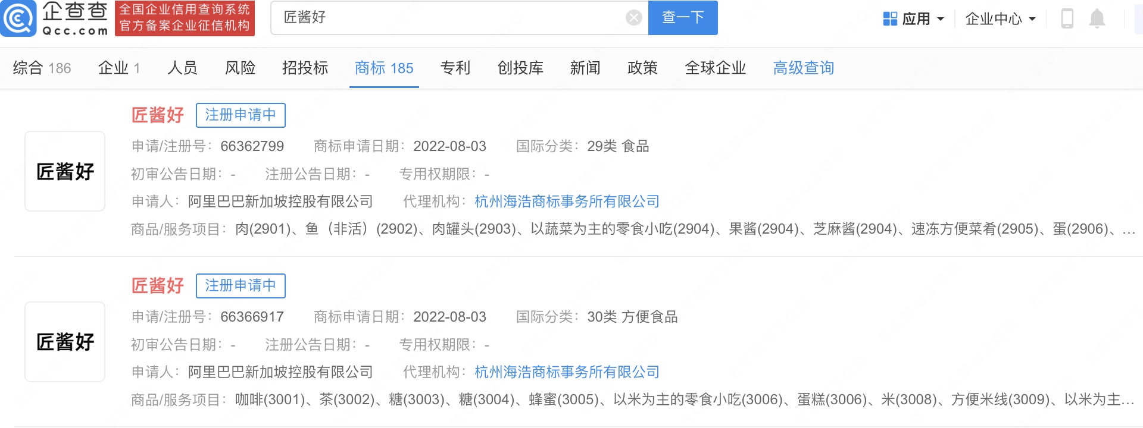Click the second 匠酱好 trademark thumbnail
This screenshot has height=428, width=1143.
65,342
